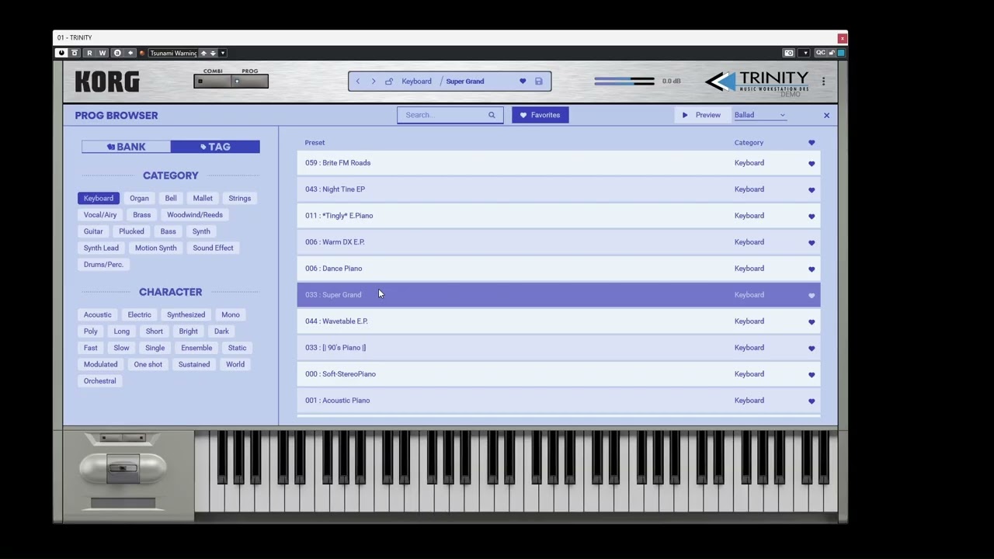Toggle the Favorites filter button
This screenshot has width=994, height=559.
[540, 115]
